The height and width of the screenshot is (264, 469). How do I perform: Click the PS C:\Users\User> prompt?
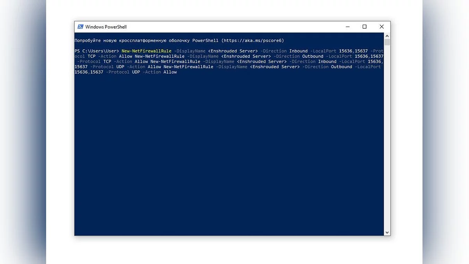point(97,51)
